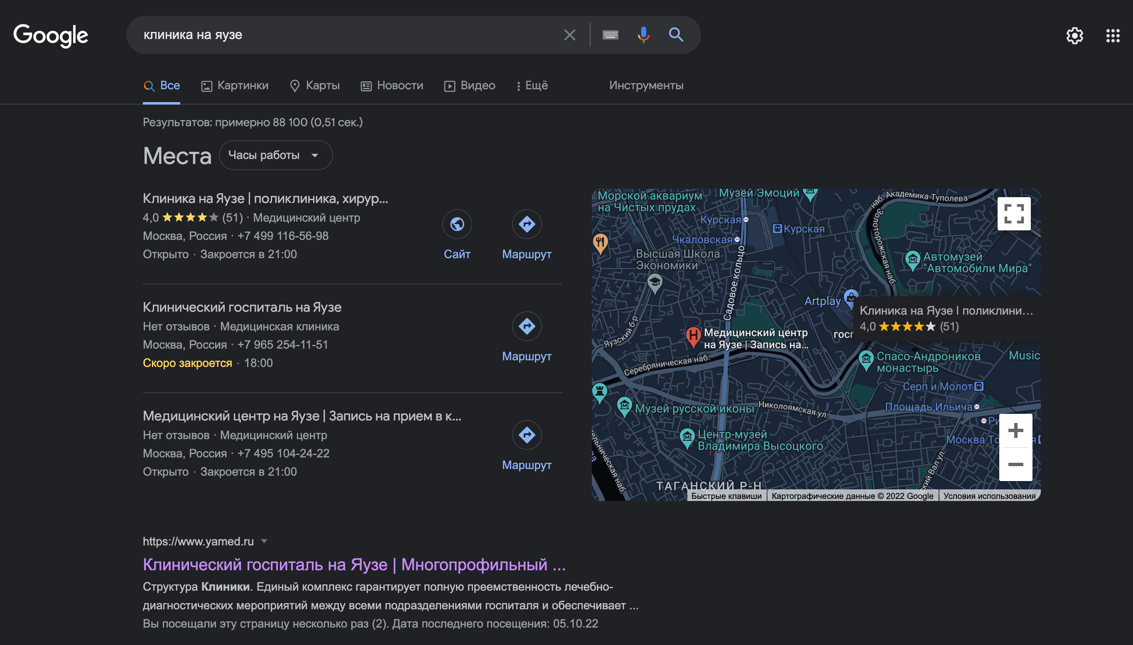Expand the map to fullscreen

(x=1014, y=214)
